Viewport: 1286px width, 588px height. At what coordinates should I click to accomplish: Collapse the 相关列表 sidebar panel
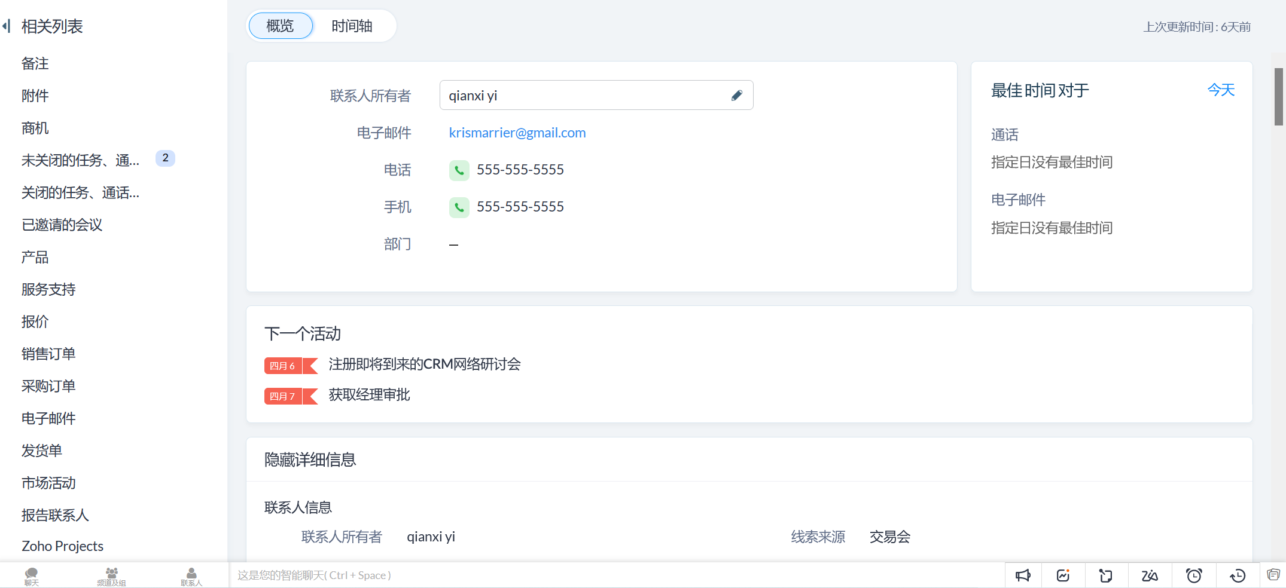(x=7, y=26)
